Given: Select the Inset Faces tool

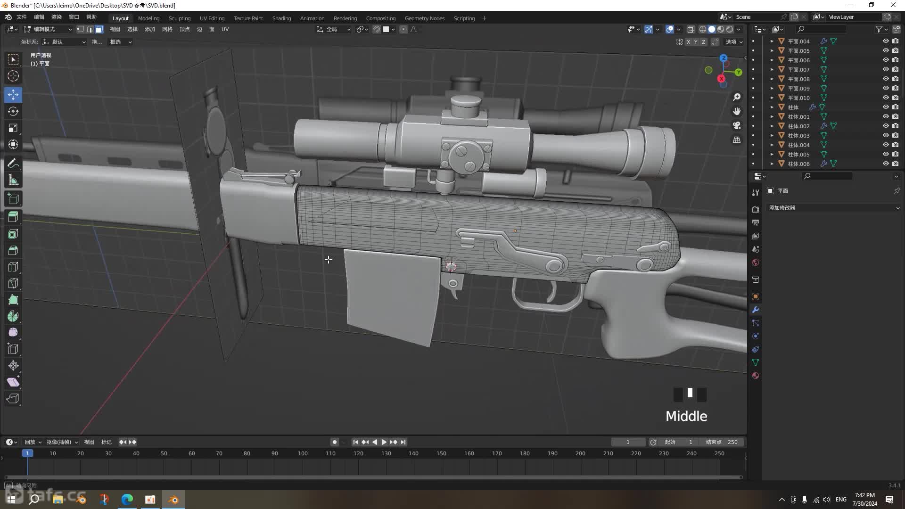Looking at the screenshot, I should 13,234.
